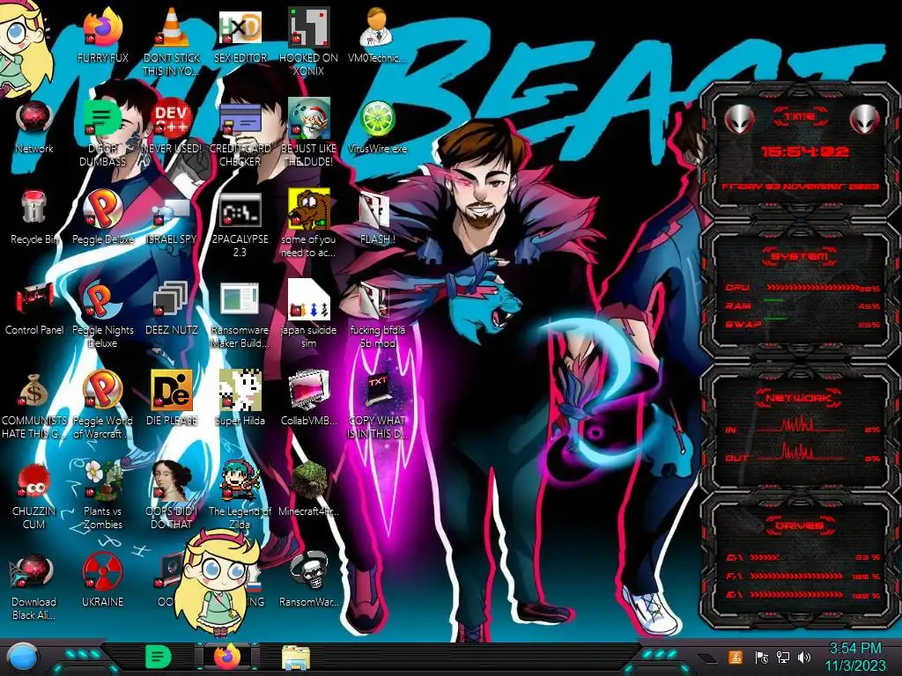Click the DRIVES header on the widget
Screen dimensions: 902x676
(x=800, y=525)
